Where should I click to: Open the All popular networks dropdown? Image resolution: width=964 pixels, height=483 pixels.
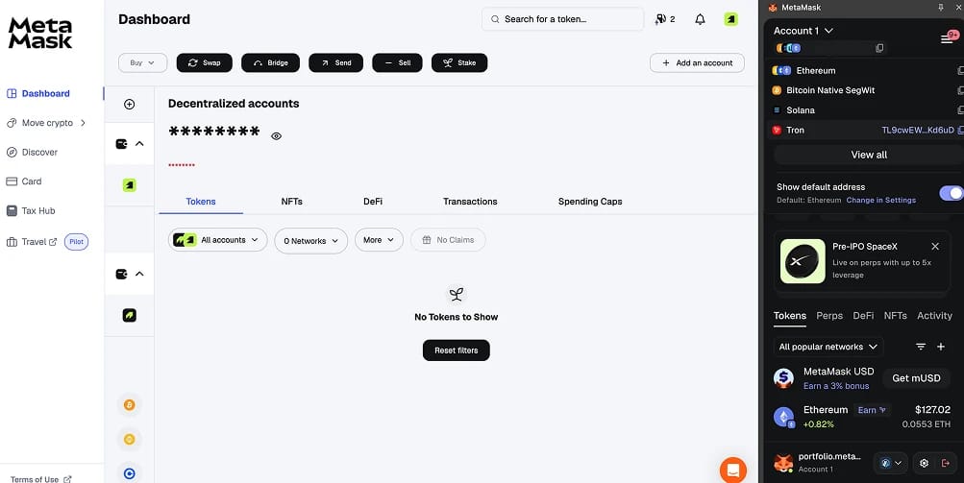coord(828,347)
